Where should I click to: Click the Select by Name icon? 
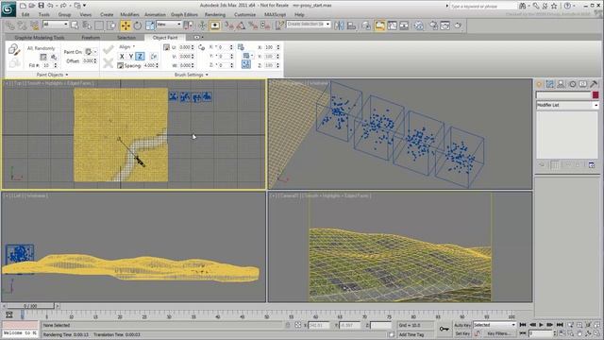87,25
